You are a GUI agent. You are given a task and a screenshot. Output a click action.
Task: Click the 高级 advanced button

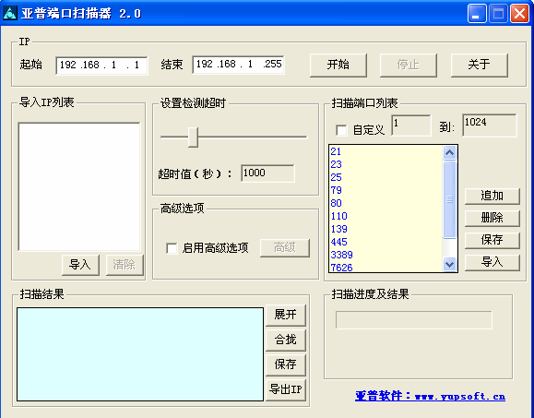(285, 247)
